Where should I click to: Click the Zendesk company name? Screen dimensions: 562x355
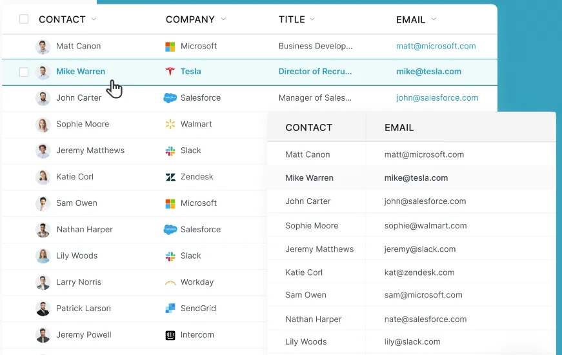197,177
